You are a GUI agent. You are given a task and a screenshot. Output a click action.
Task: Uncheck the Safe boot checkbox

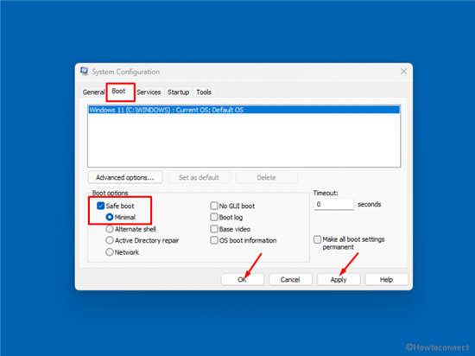coord(100,206)
